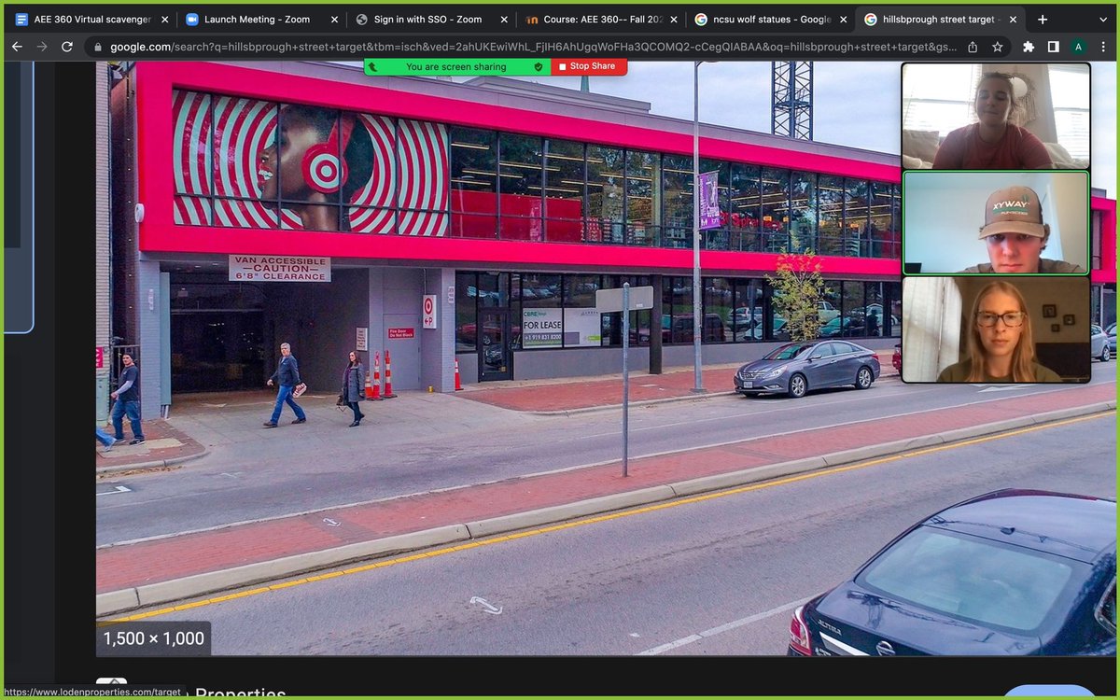Image resolution: width=1120 pixels, height=700 pixels.
Task: Close the ncsu wolf statues tab
Action: tap(843, 19)
